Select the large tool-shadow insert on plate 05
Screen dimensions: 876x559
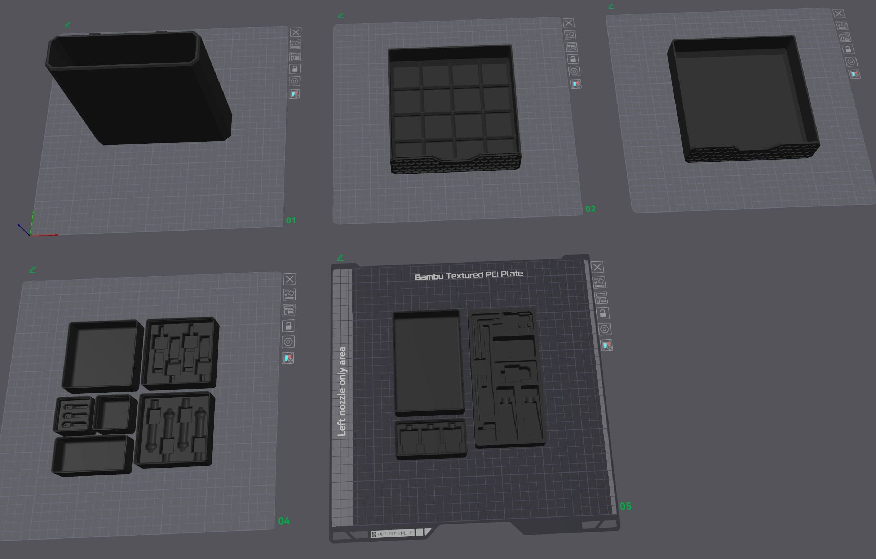pos(507,379)
